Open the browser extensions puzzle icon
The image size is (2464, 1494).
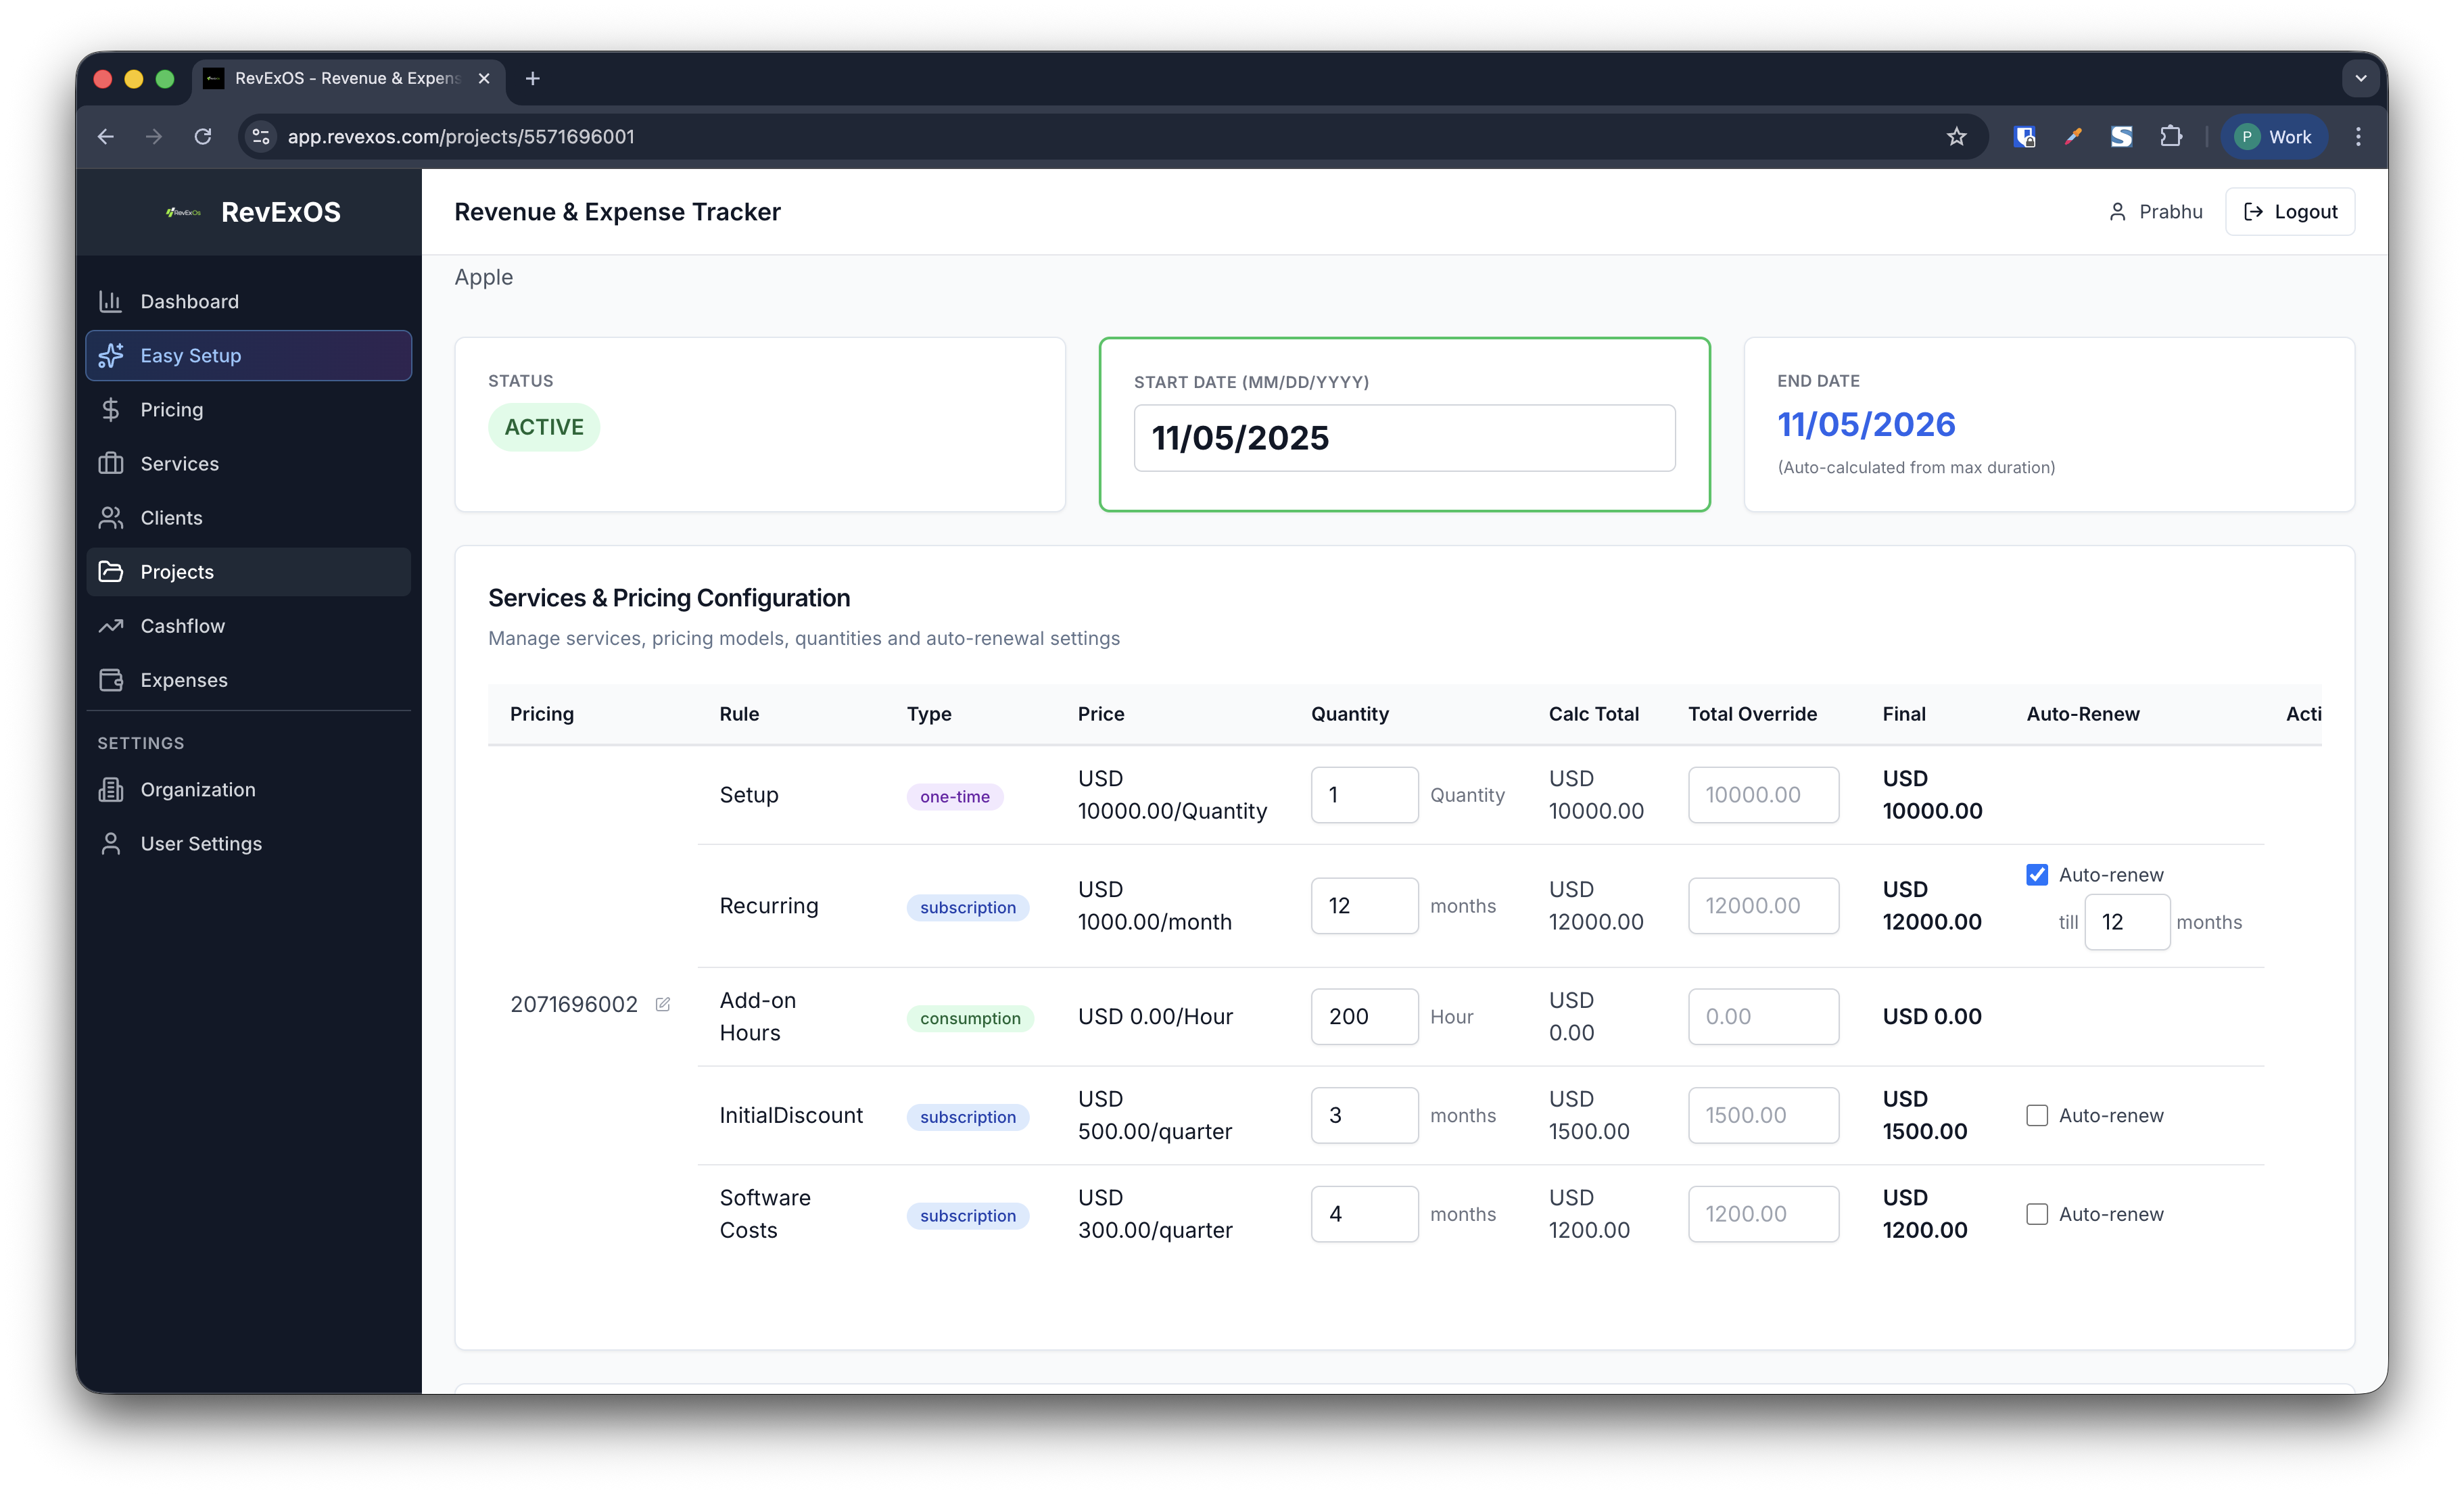(2170, 137)
